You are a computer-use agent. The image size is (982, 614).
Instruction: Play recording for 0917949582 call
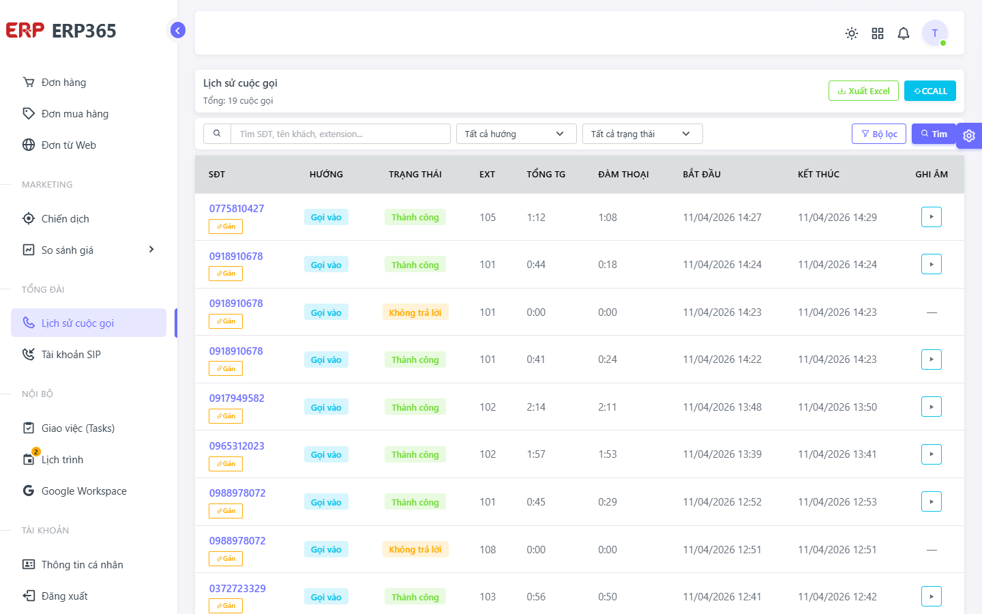[x=932, y=407]
